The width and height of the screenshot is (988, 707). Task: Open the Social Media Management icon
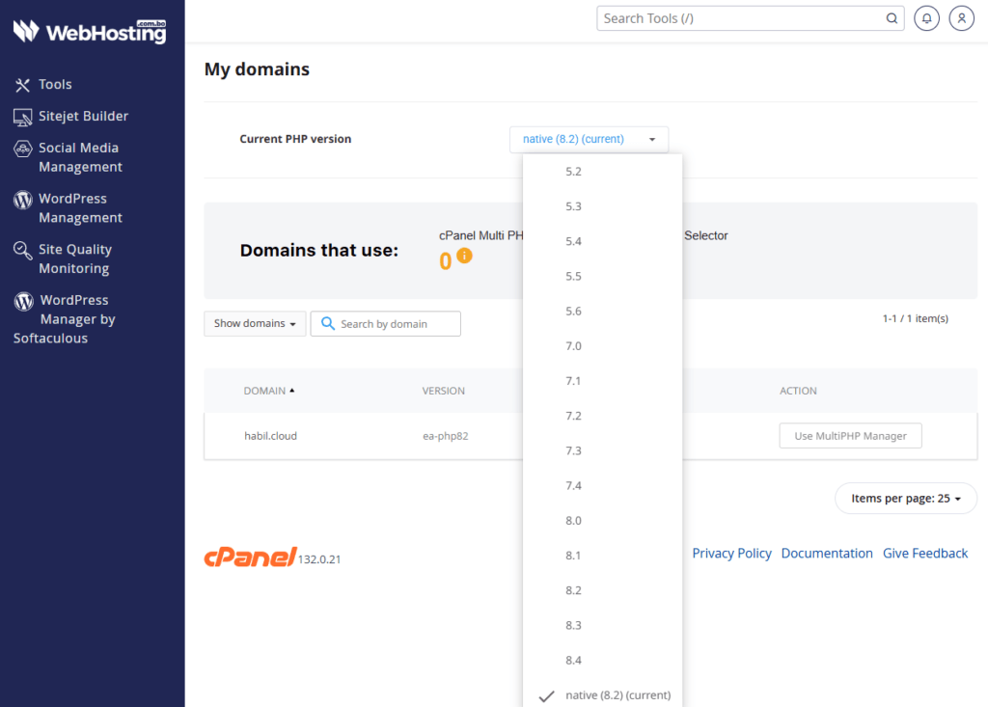23,149
